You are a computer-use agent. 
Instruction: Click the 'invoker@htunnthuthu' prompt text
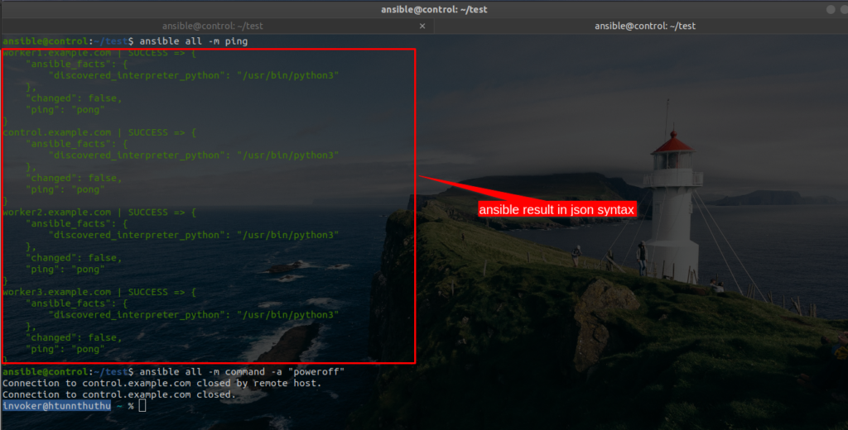[56, 406]
